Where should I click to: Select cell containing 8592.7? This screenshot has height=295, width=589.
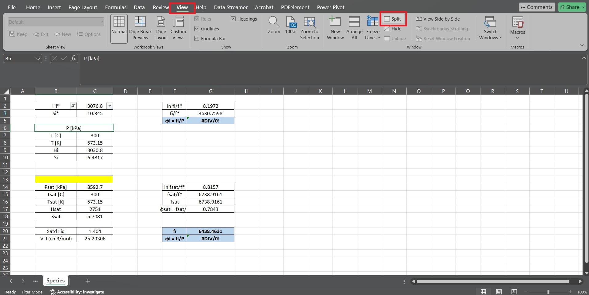[x=95, y=187]
